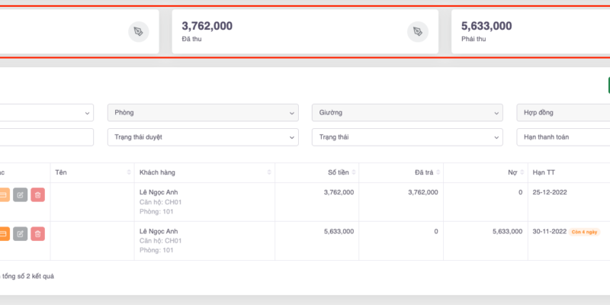The width and height of the screenshot is (610, 305).
Task: Open the Phòng dropdown filter
Action: 202,113
